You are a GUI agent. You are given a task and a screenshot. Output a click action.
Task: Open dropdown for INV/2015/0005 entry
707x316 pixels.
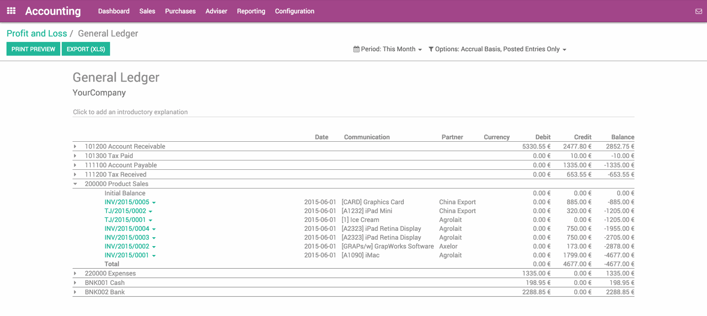(154, 202)
